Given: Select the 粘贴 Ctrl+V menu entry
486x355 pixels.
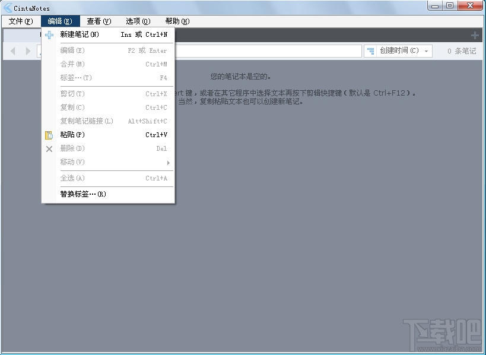Looking at the screenshot, I should pyautogui.click(x=72, y=135).
